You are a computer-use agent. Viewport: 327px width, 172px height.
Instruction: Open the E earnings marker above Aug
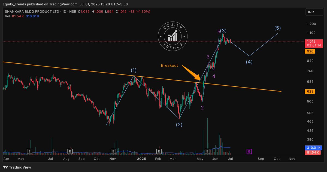tap(70, 151)
